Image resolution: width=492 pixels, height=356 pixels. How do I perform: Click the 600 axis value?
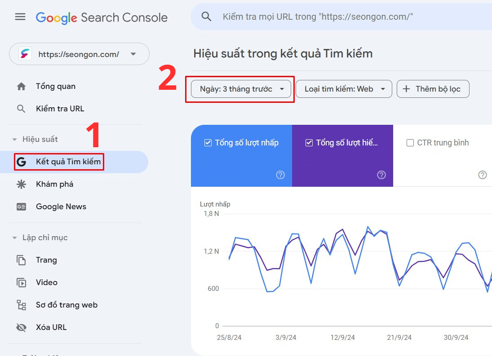pyautogui.click(x=213, y=289)
